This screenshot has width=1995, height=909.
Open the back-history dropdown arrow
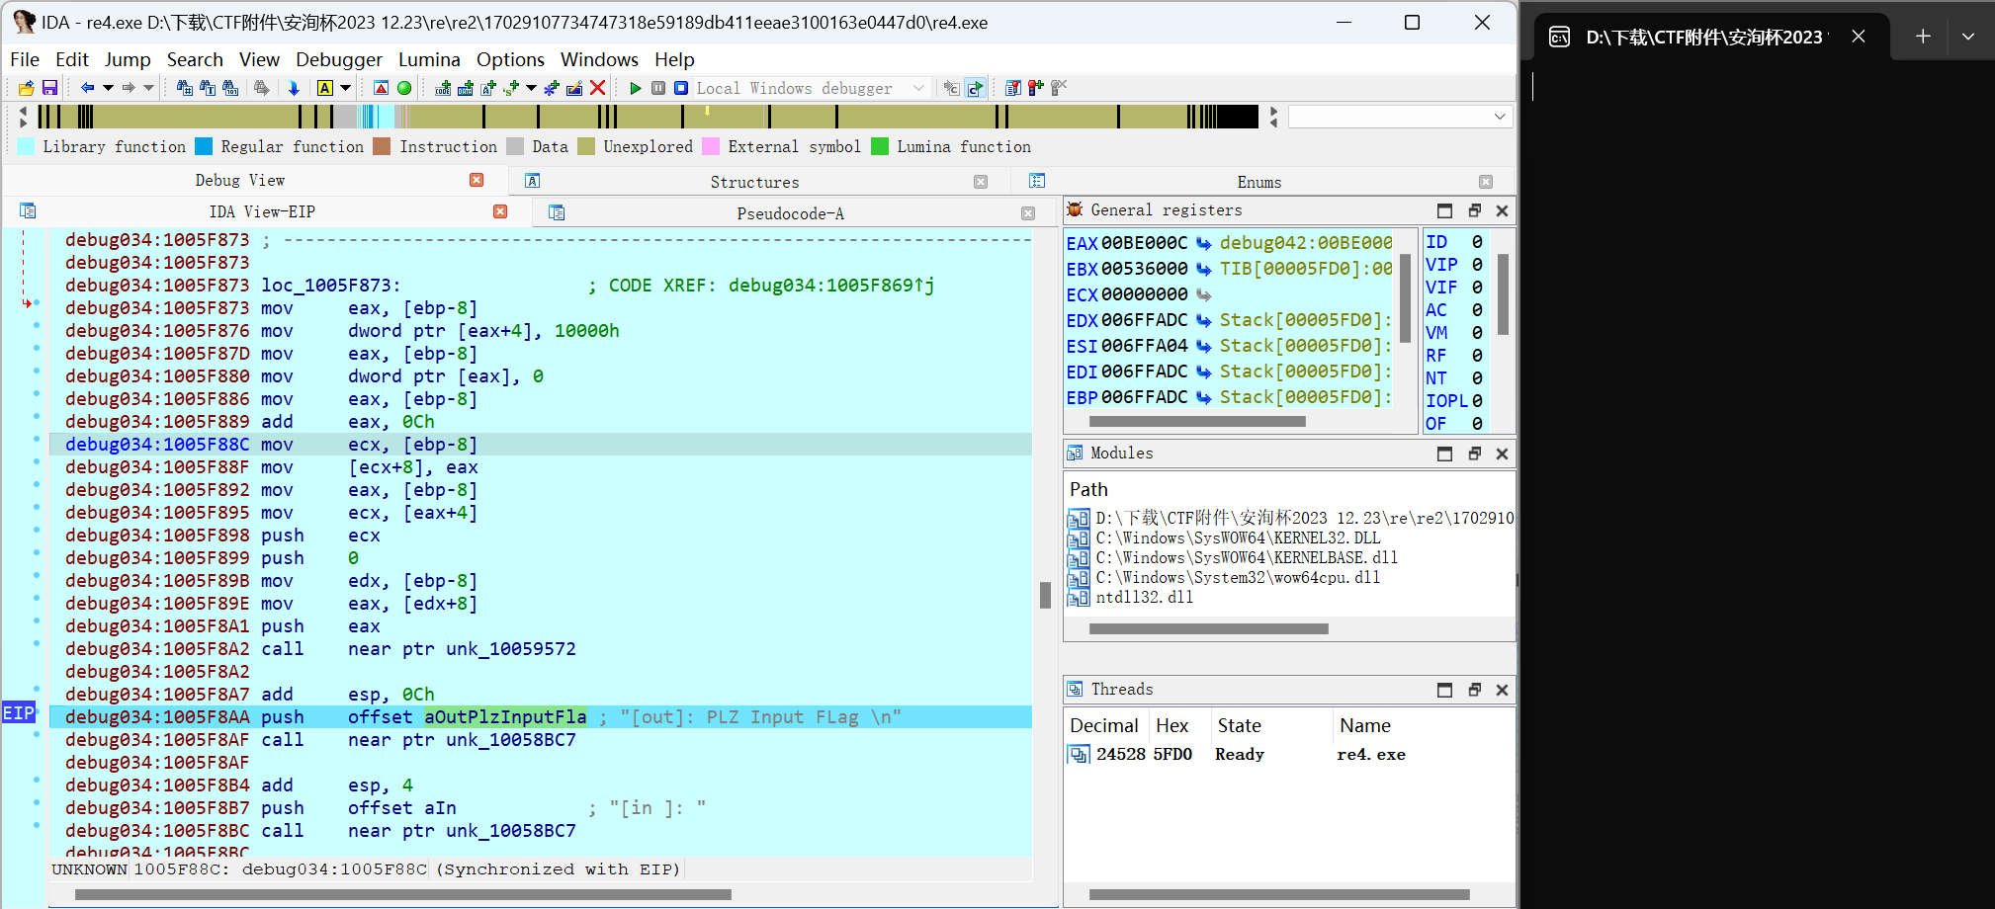pyautogui.click(x=108, y=88)
